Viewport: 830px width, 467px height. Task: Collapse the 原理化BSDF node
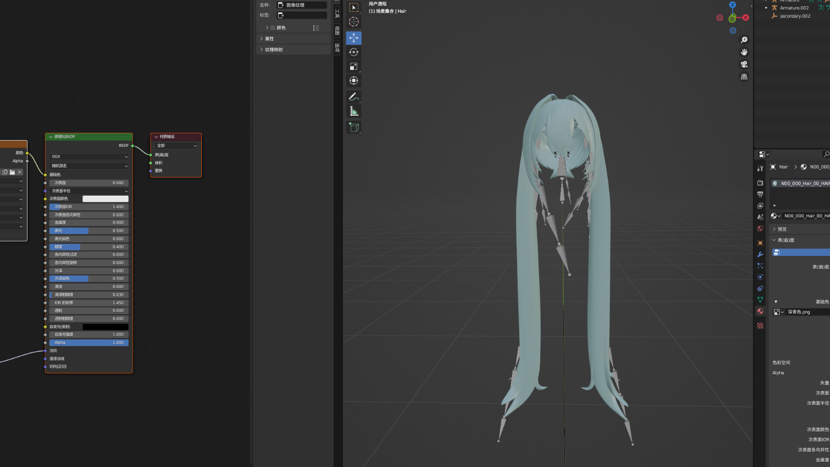point(51,137)
